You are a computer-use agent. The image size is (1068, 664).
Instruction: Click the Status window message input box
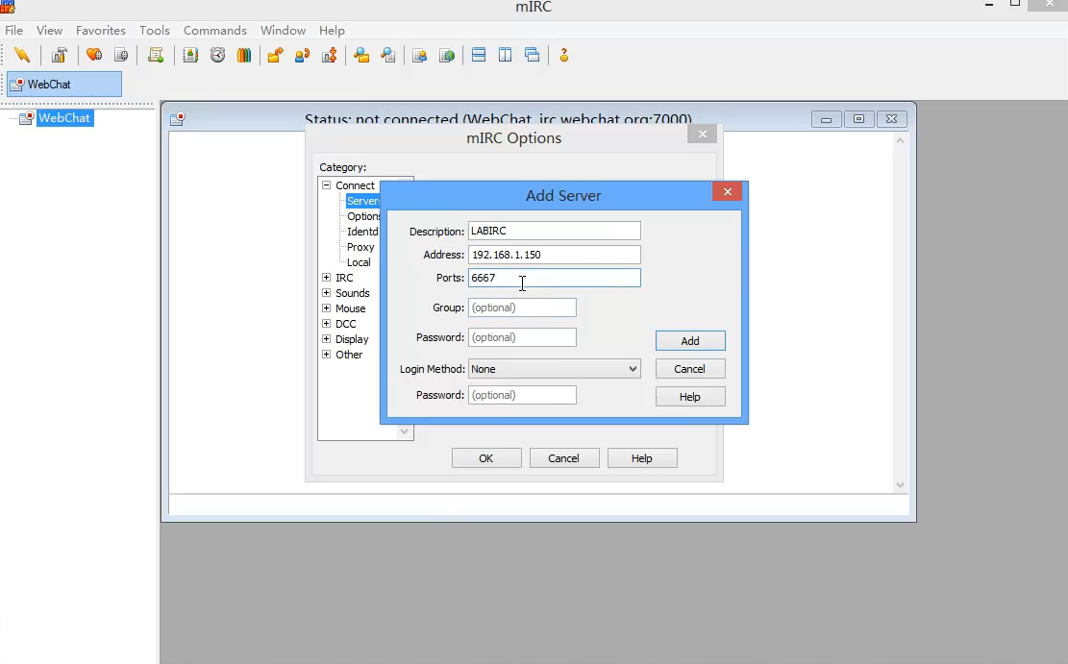(538, 504)
